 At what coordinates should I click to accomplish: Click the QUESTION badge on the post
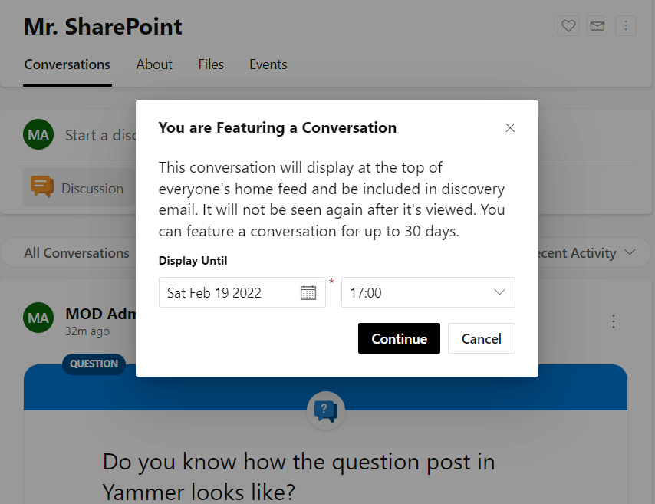(94, 364)
